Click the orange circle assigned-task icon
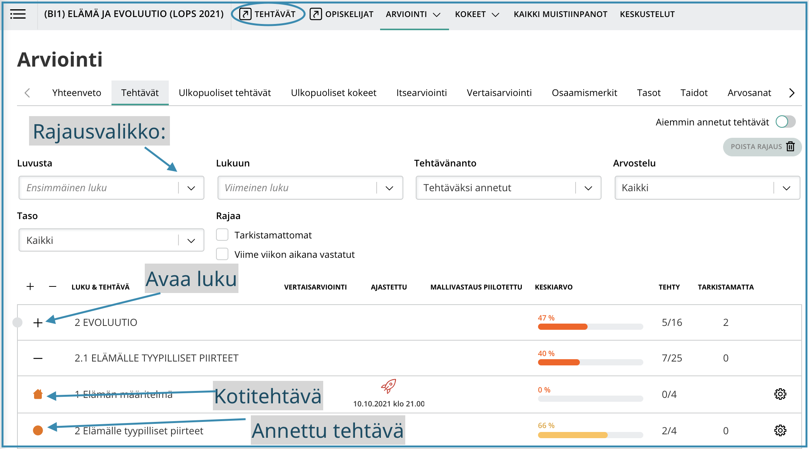The image size is (809, 449). tap(38, 430)
